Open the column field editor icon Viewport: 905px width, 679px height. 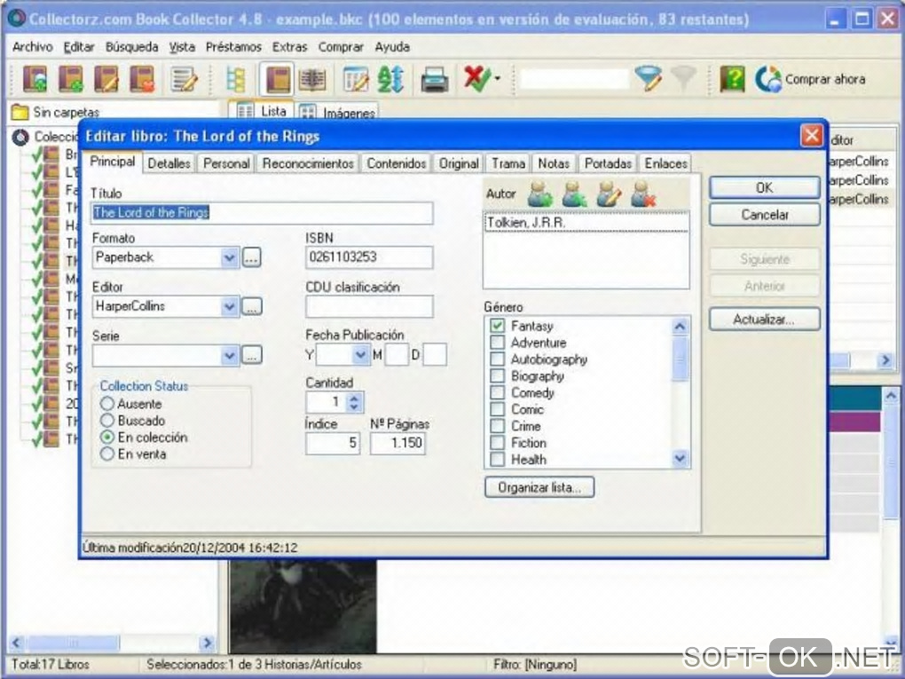click(x=356, y=79)
